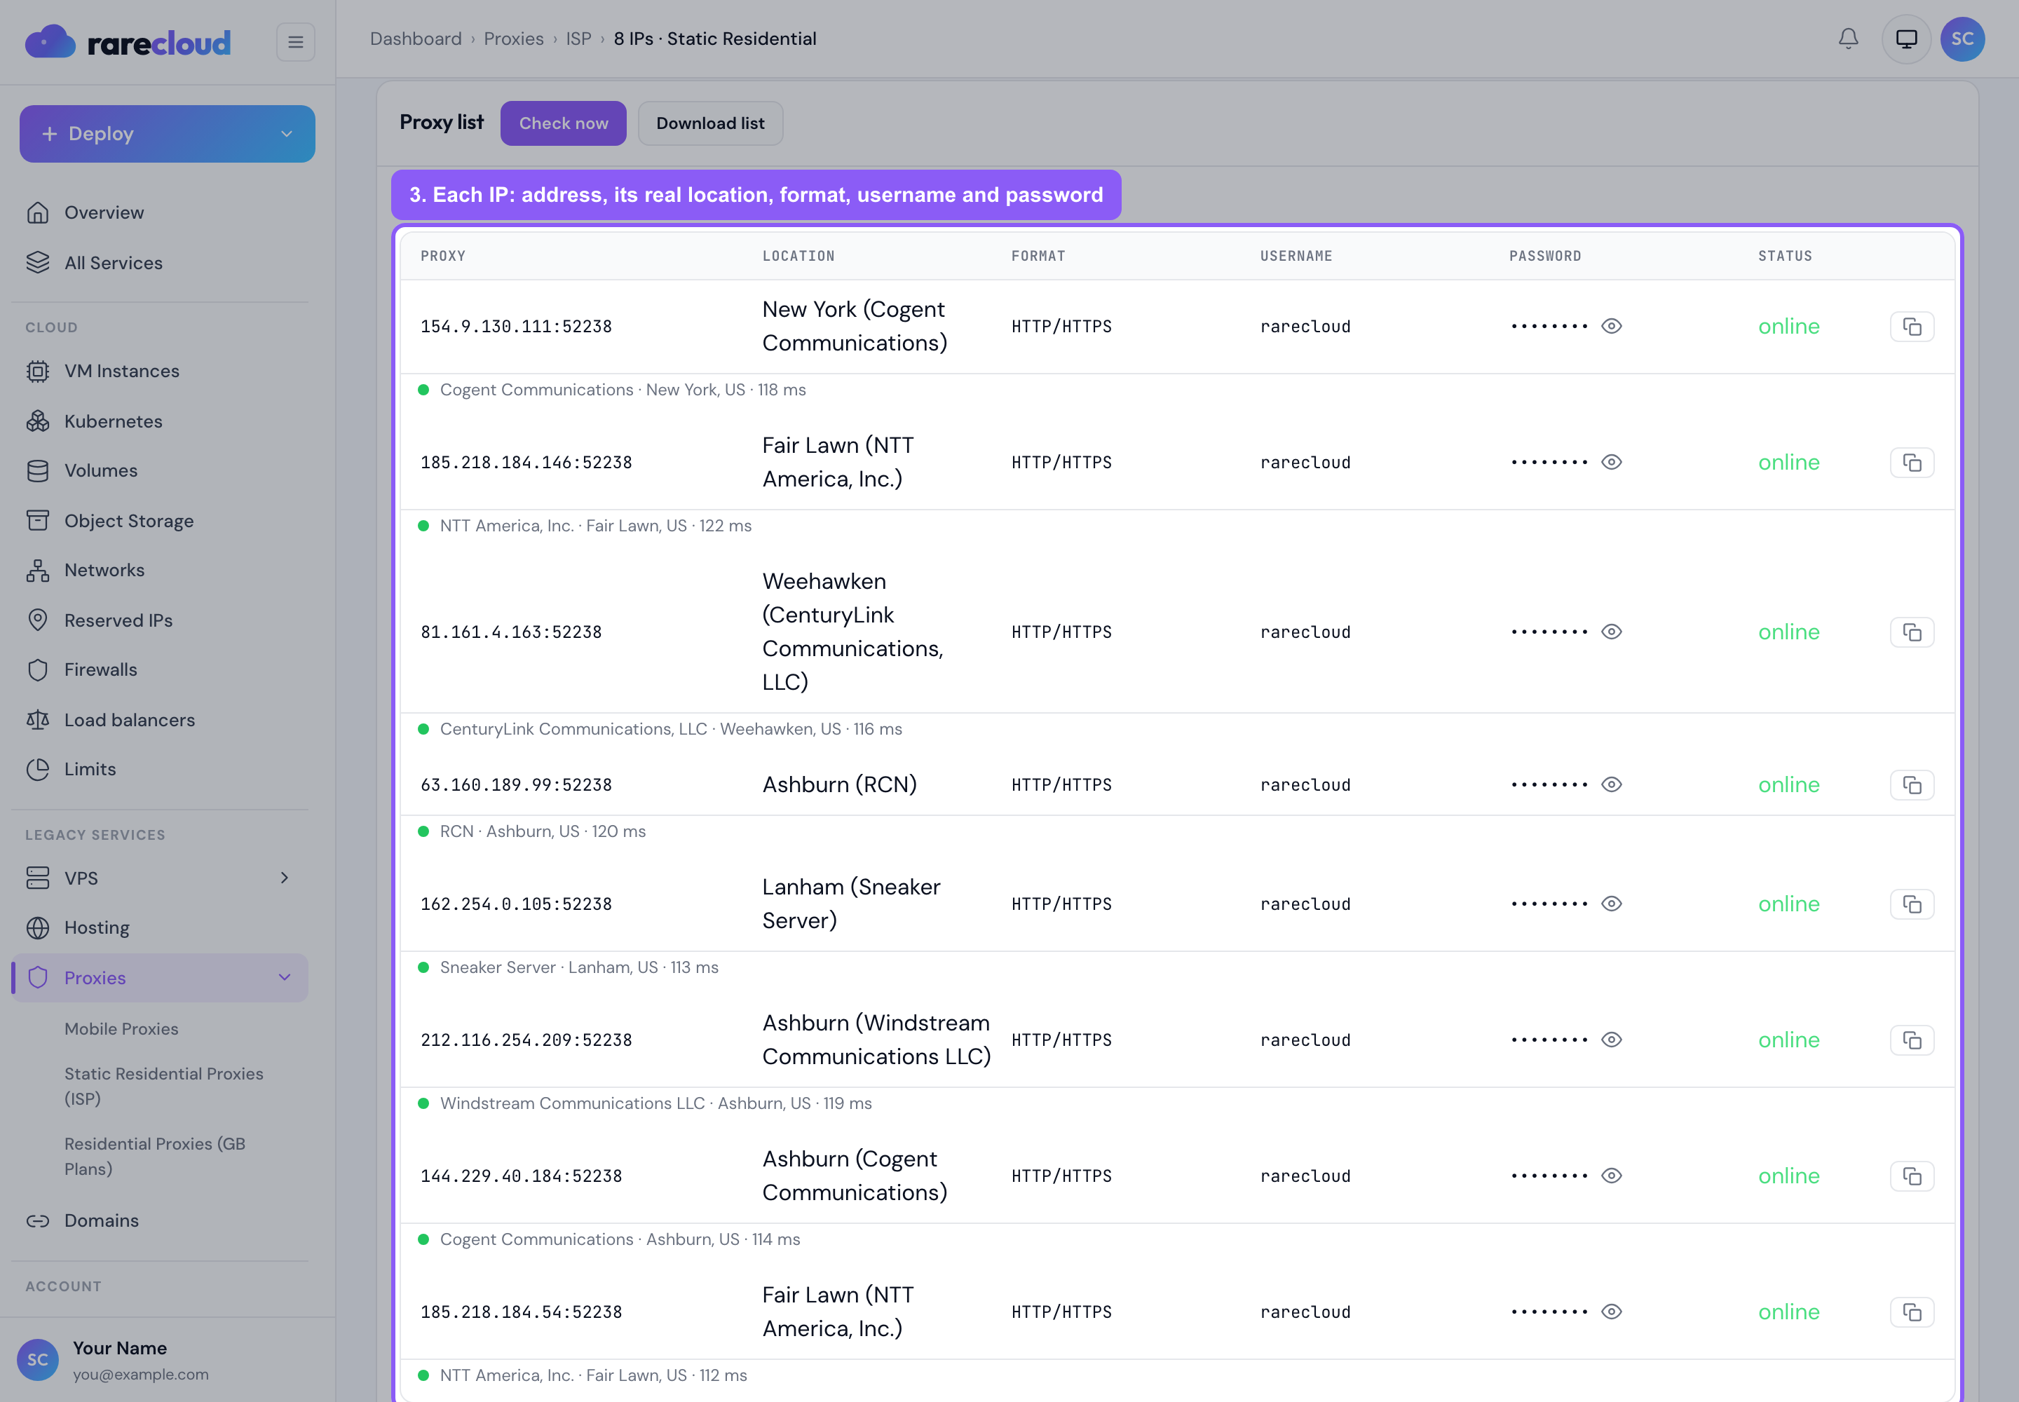Click Download list button
2019x1402 pixels.
tap(710, 123)
